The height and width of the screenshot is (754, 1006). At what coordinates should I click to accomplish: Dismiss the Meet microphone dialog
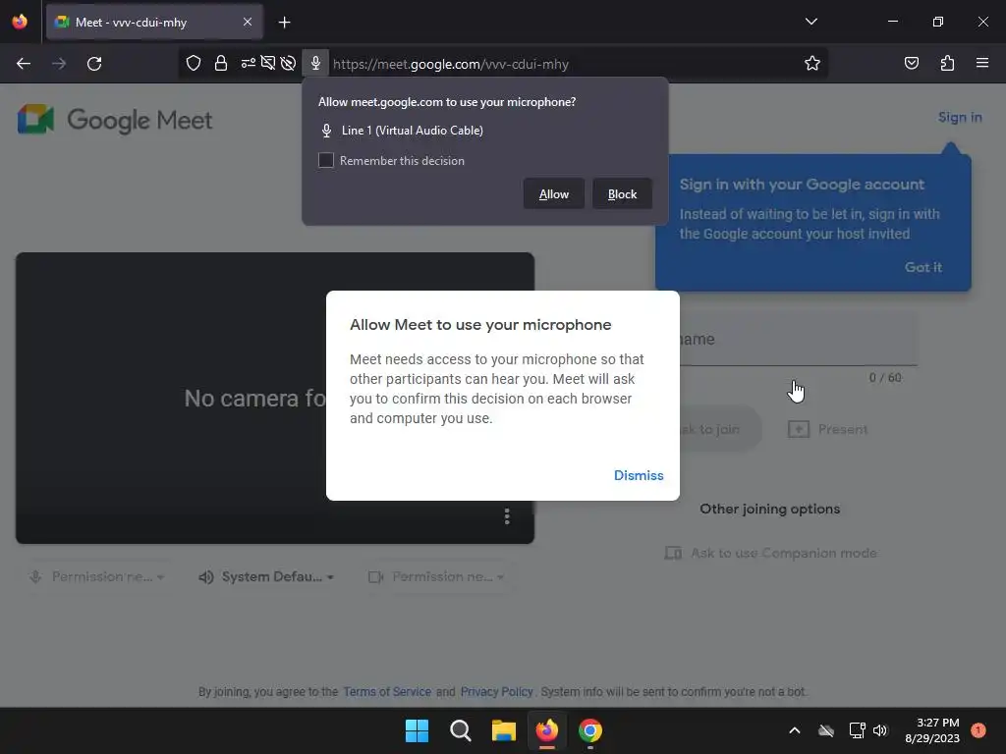(x=639, y=475)
